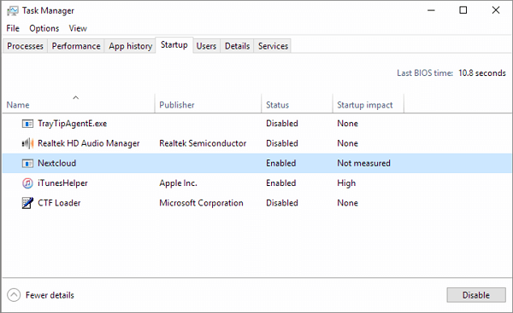Click the Disable button
This screenshot has width=513, height=313.
tap(476, 295)
